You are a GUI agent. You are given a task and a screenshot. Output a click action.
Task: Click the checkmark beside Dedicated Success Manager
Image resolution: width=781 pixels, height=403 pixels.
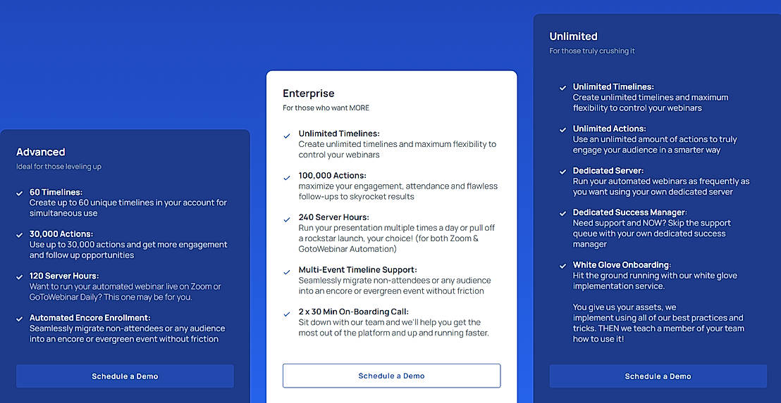coord(562,213)
